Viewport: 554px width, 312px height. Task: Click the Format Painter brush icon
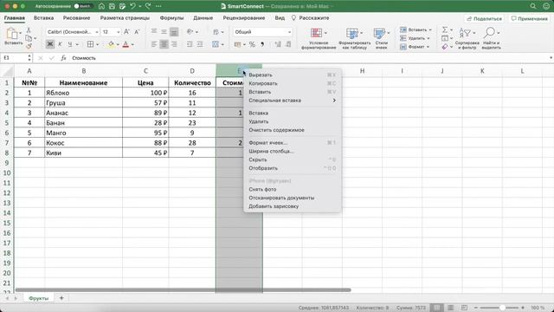pyautogui.click(x=29, y=46)
